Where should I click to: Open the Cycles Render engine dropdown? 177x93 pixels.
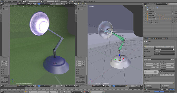tap(65, 1)
